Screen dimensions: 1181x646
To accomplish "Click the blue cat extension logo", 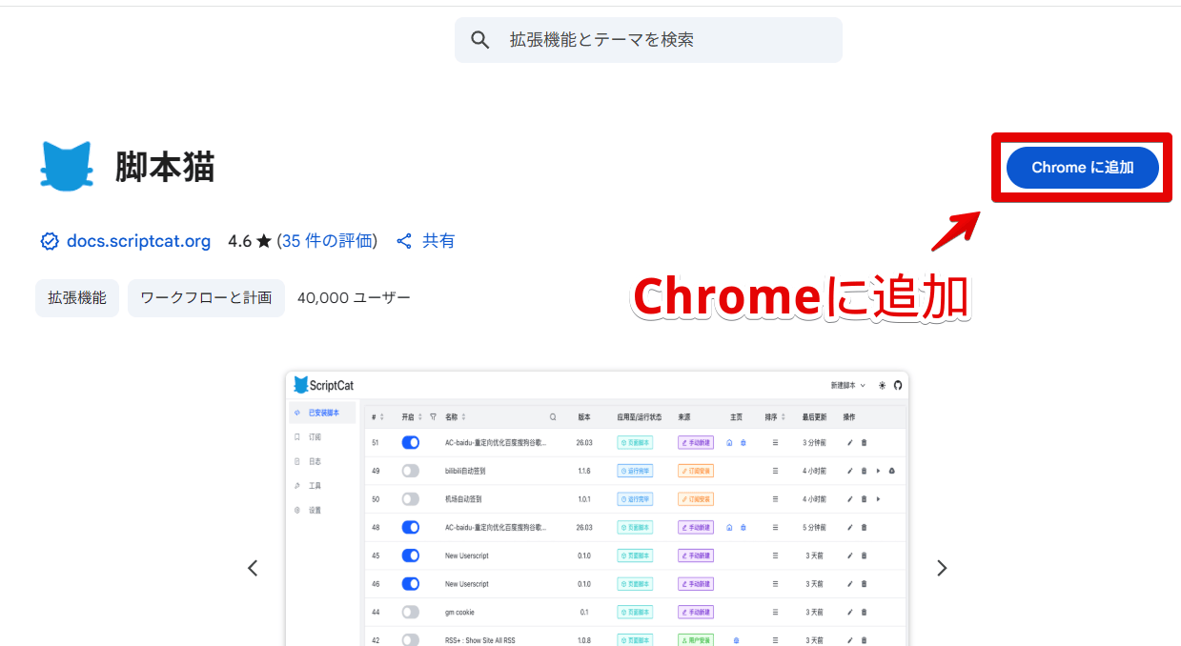I will (67, 167).
